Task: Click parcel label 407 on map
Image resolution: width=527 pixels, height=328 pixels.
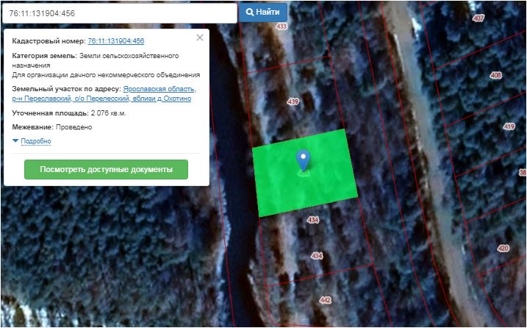Action: click(478, 18)
